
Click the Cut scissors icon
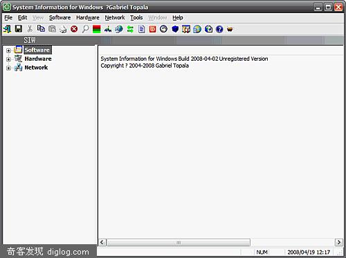point(30,29)
